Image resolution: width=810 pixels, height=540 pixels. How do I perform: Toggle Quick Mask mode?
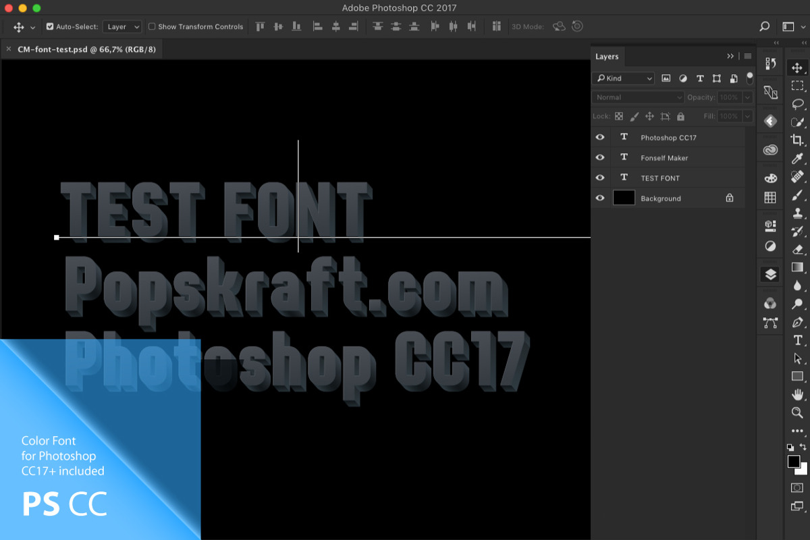coord(797,487)
